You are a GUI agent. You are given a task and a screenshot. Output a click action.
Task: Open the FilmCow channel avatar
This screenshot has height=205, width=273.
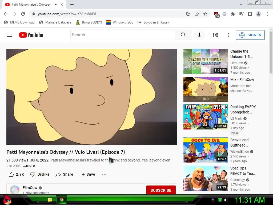[15, 190]
